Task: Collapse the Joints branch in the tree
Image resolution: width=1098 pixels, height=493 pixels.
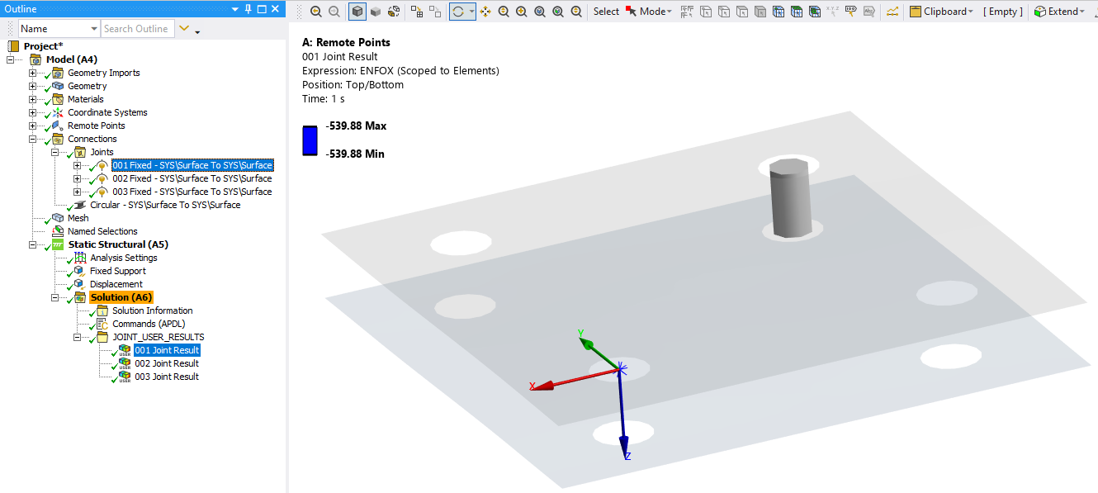Action: (54, 151)
